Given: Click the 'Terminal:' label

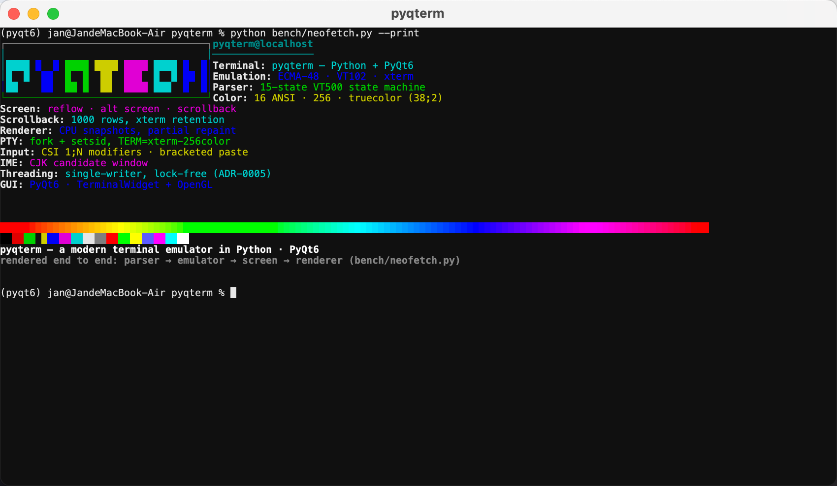Looking at the screenshot, I should [x=239, y=65].
